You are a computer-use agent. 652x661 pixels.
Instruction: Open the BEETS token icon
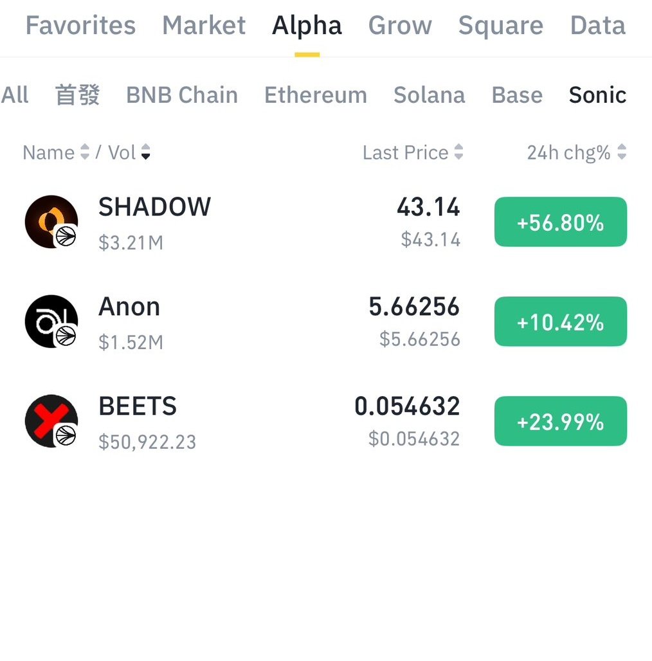pos(51,421)
